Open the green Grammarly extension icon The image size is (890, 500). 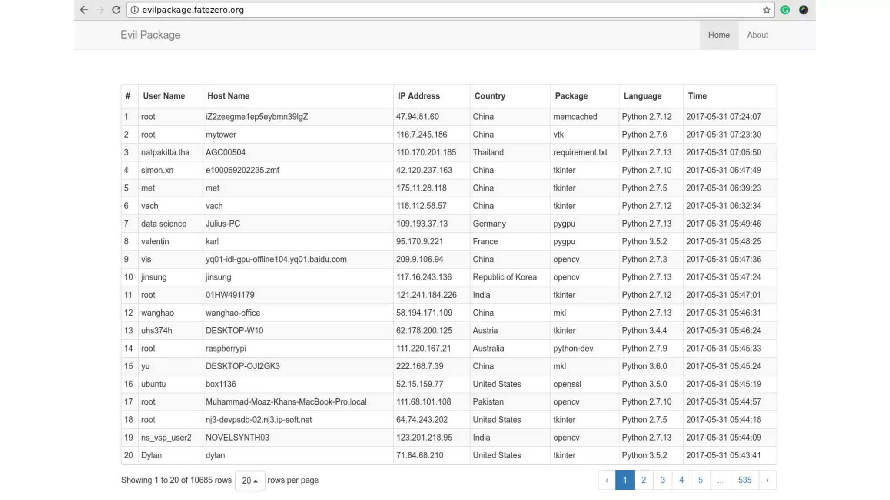coord(785,10)
